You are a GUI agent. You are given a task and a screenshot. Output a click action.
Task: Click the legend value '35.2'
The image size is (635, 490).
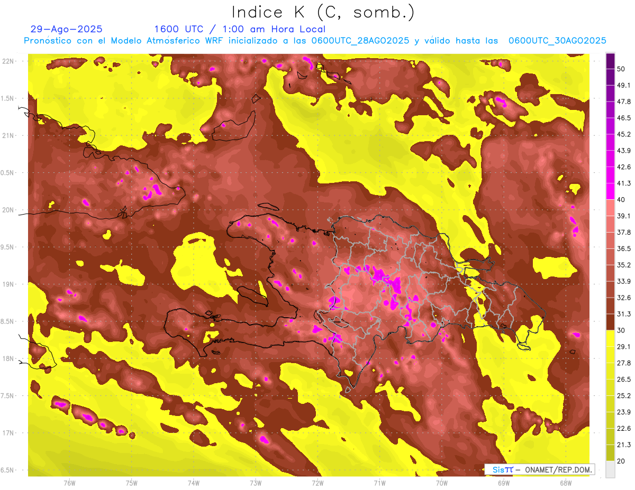[623, 265]
